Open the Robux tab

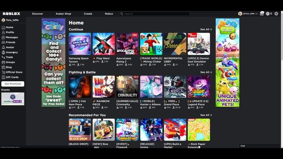109,14
